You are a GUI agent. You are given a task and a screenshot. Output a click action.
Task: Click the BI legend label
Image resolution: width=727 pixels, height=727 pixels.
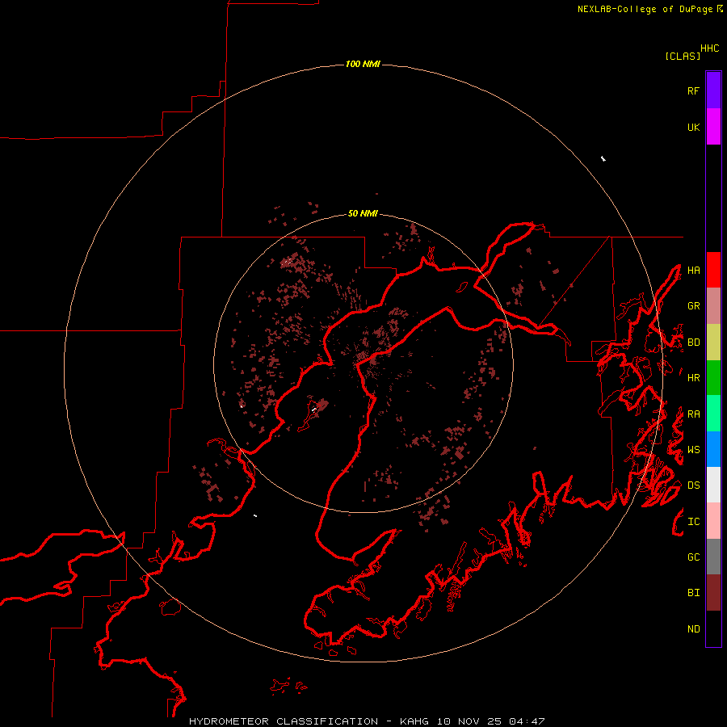(693, 593)
